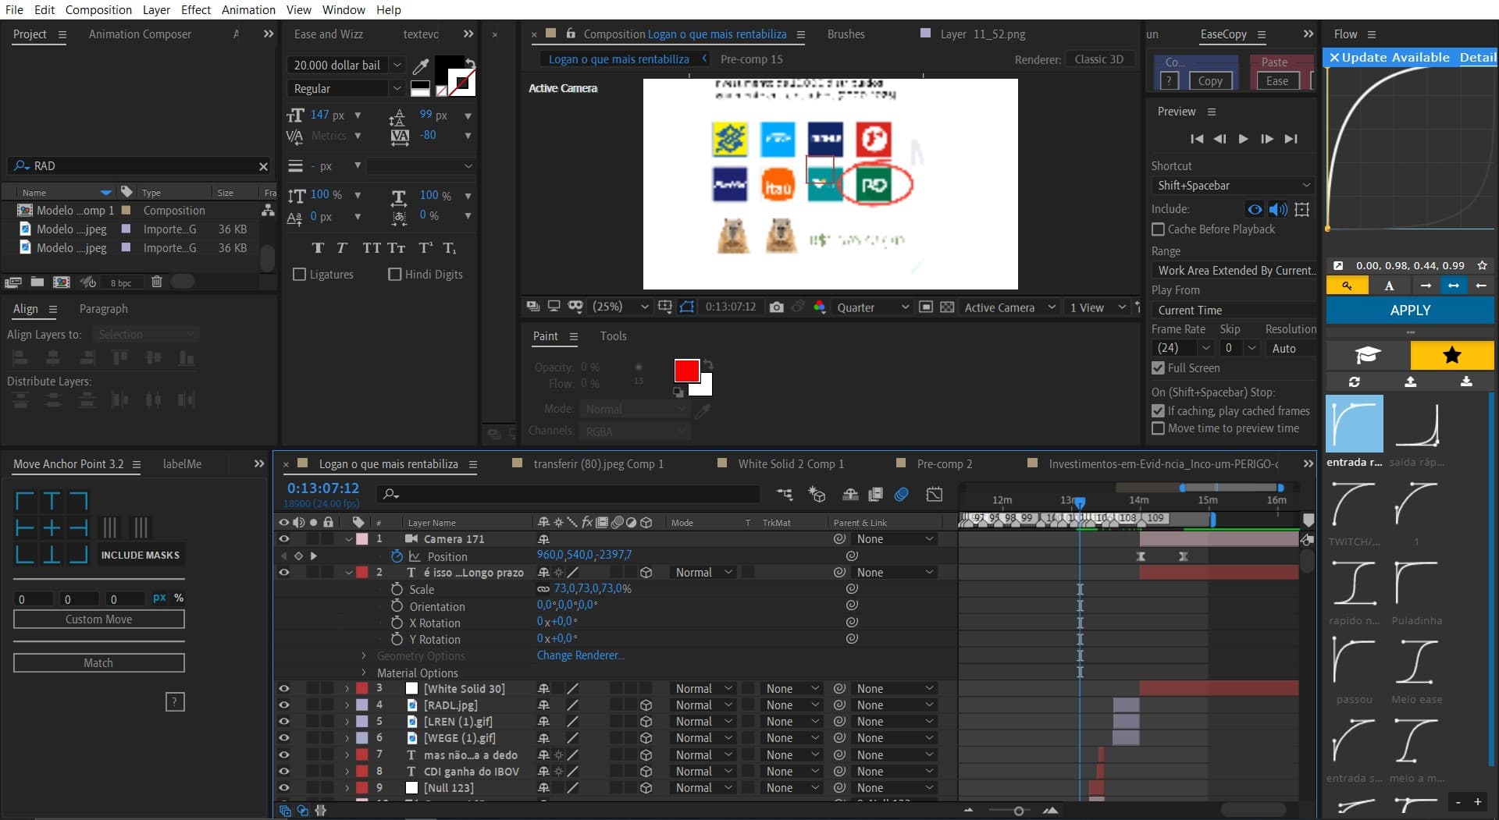Toggle motion blur for timeline layers

902,494
